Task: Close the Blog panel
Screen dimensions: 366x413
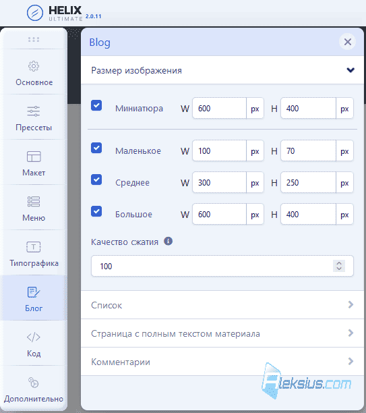Action: click(348, 42)
